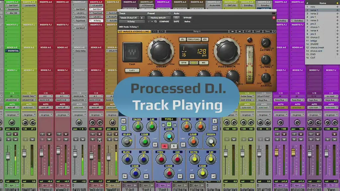Enable the green LF filter button in EQ
Viewport: 340px width, 191px height.
click(124, 128)
